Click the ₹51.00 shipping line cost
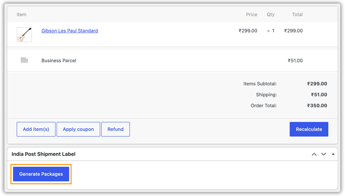Viewport: 345px width, 196px height. (x=295, y=60)
